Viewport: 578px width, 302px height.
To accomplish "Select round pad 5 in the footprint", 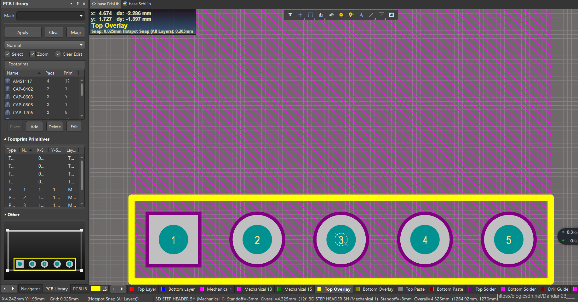I will click(509, 240).
